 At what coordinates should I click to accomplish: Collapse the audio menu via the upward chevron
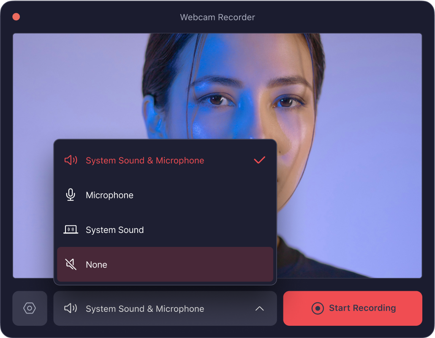pos(259,308)
